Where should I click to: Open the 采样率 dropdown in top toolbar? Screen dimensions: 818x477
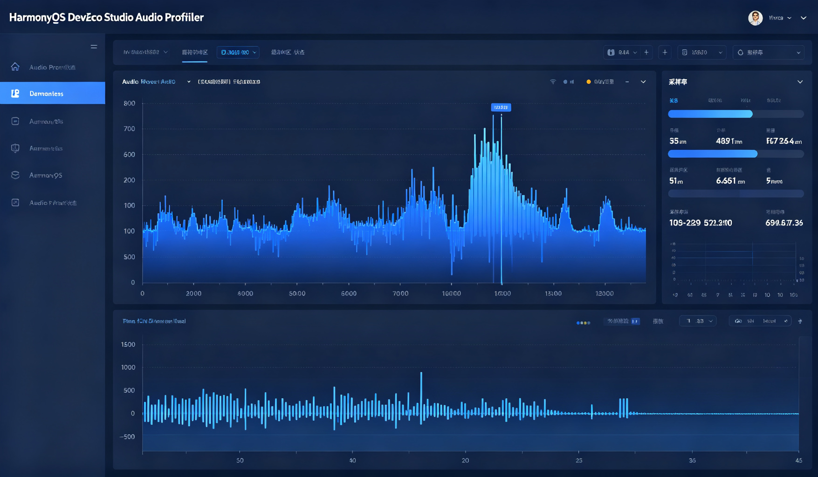tap(769, 52)
